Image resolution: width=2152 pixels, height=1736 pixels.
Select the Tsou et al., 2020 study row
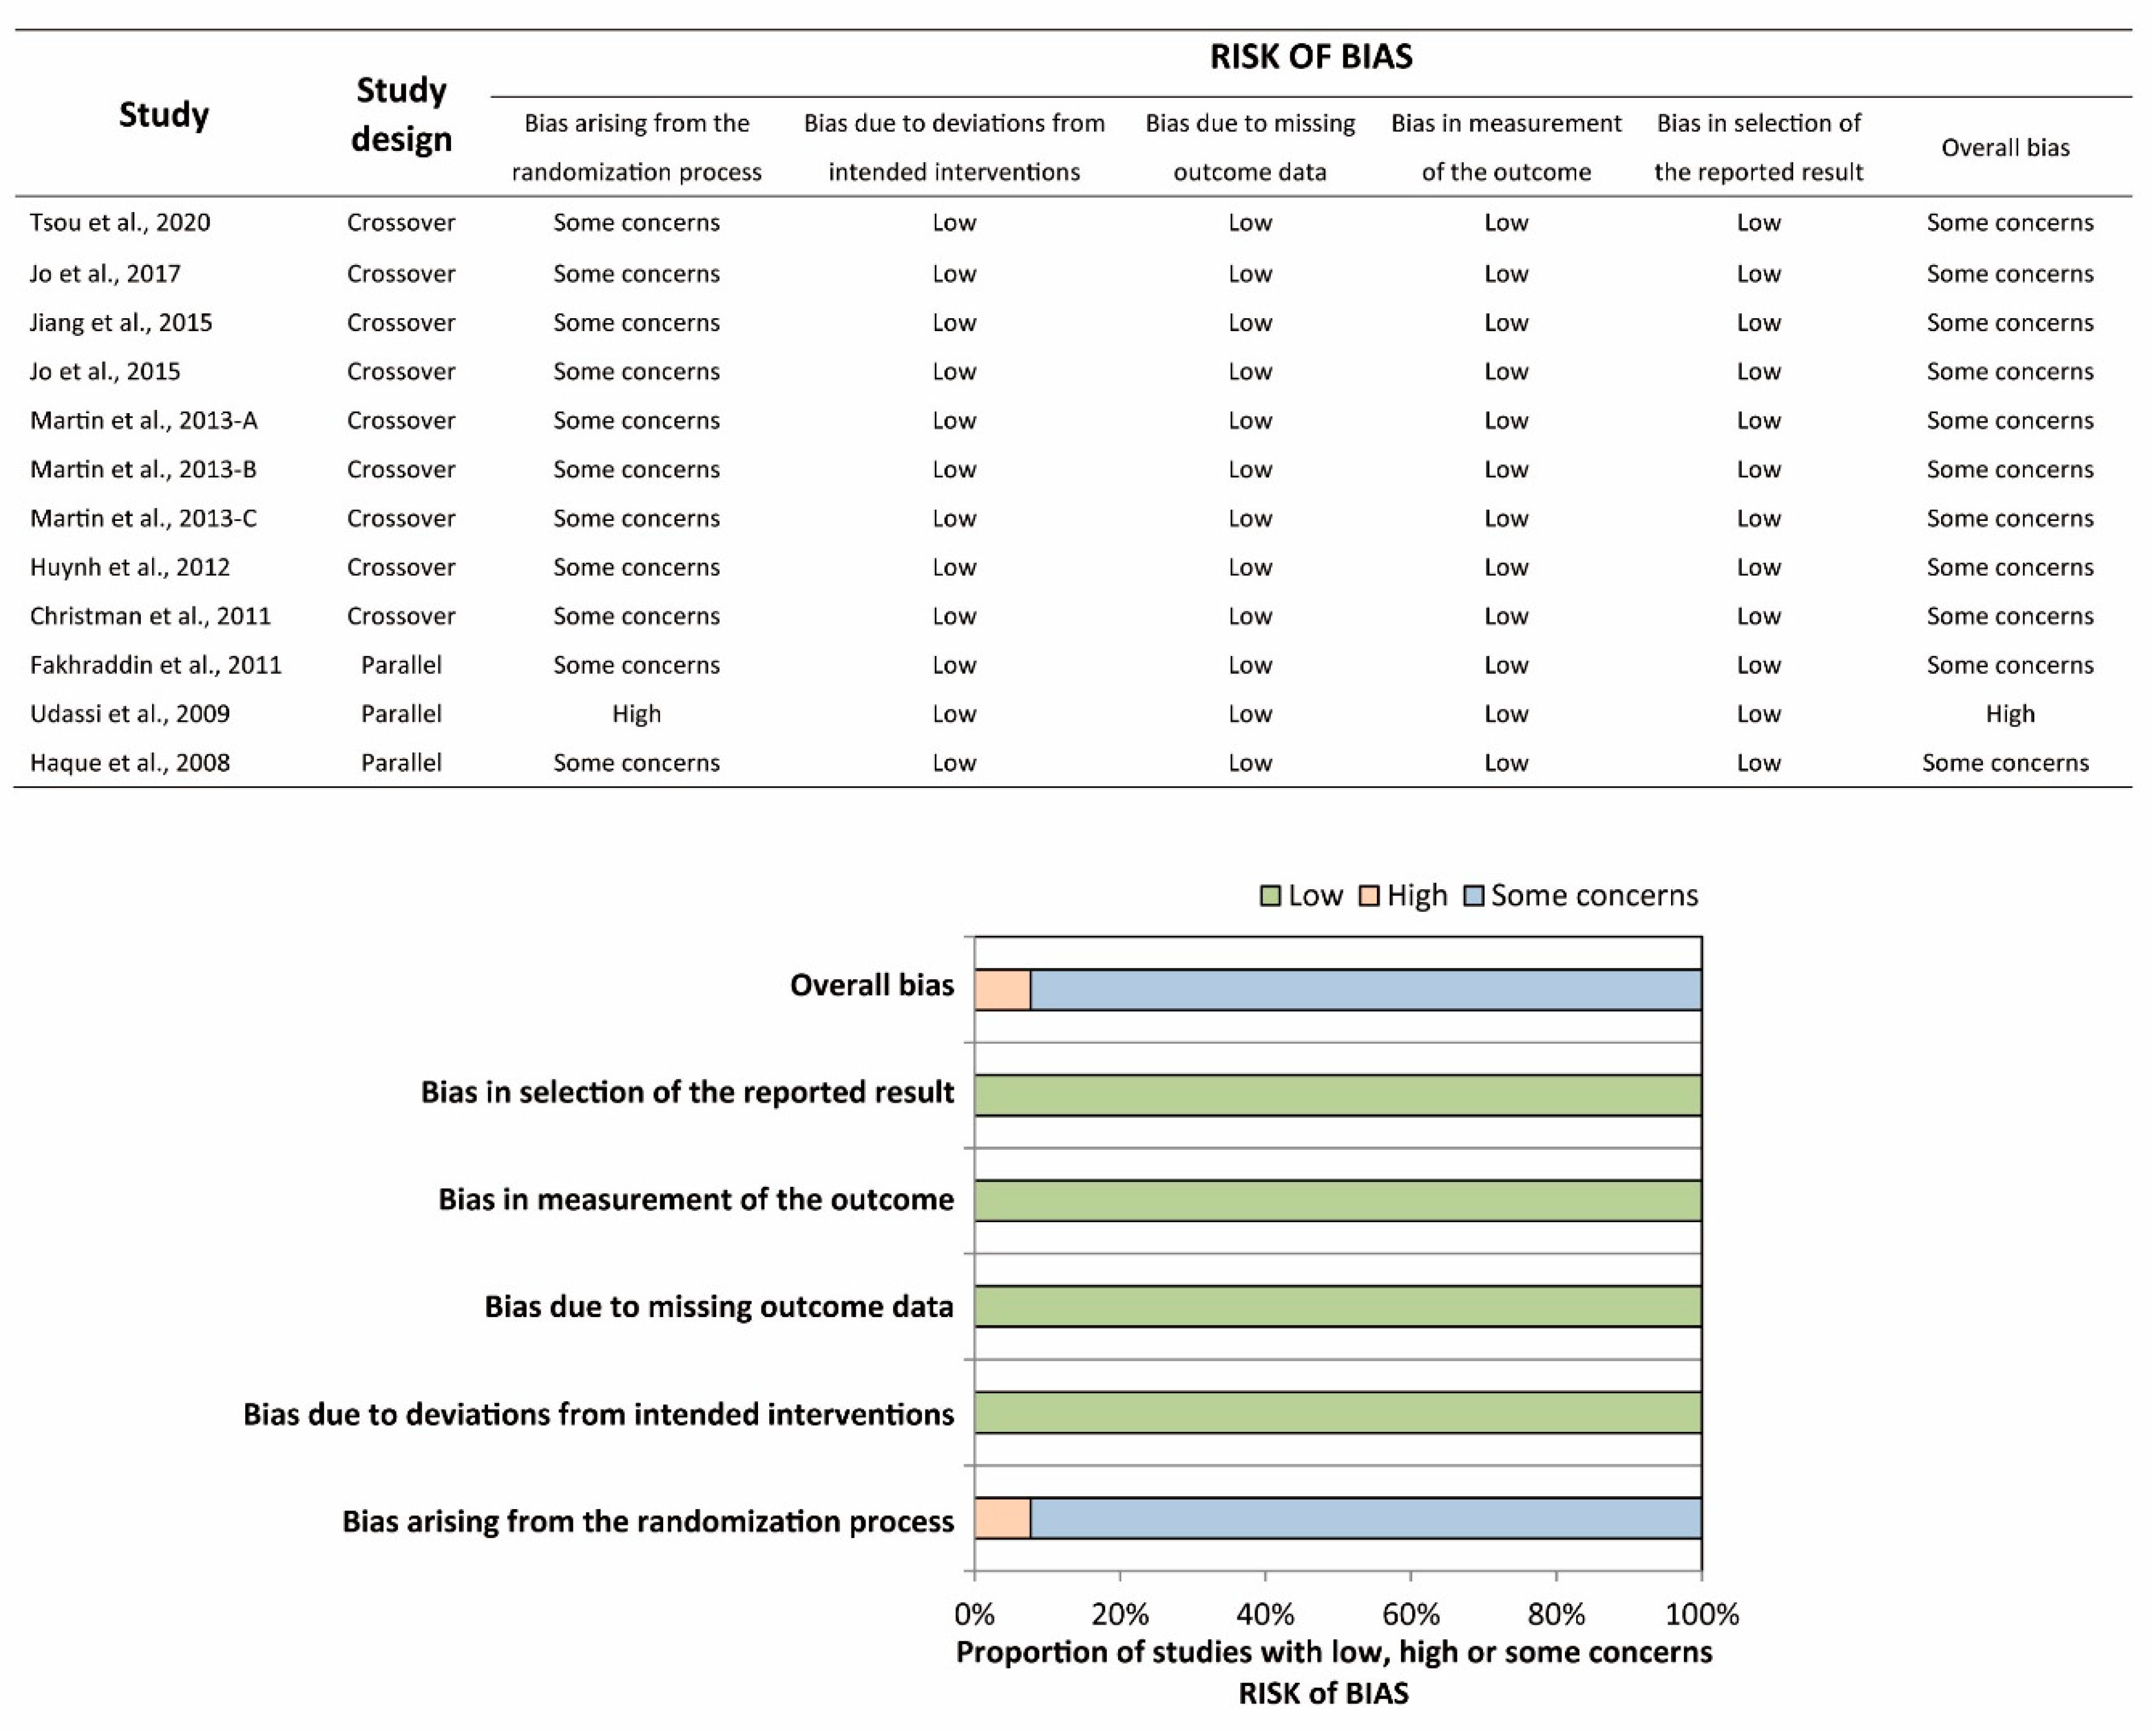tap(1072, 222)
